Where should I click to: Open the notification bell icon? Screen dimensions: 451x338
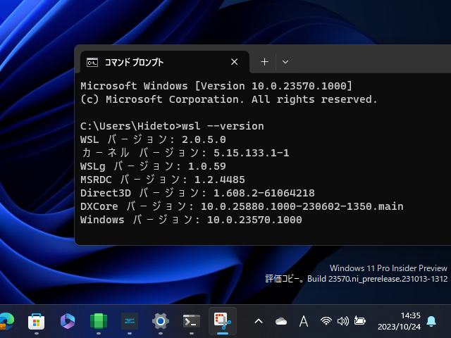431,321
